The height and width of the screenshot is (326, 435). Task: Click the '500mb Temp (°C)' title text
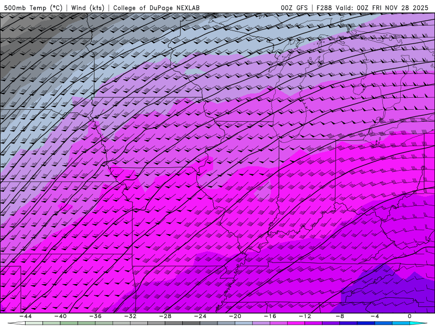click(x=33, y=8)
